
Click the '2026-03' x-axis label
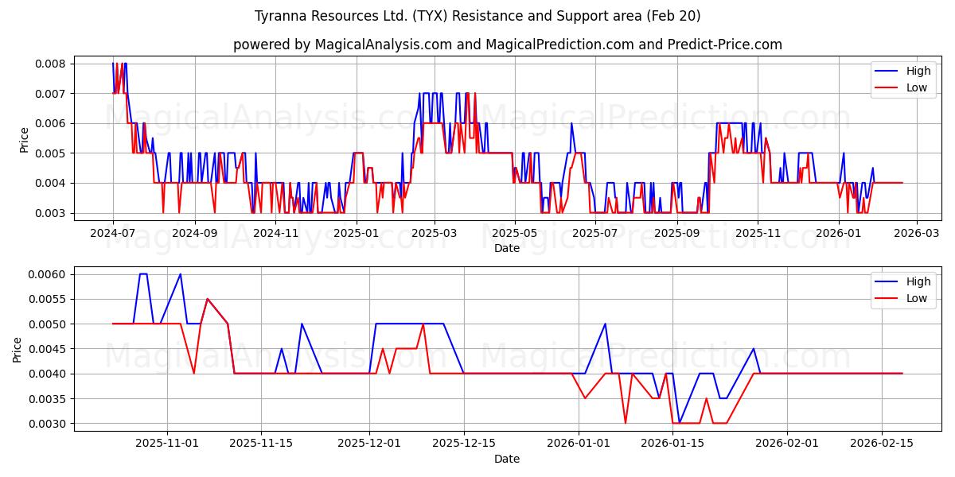point(917,234)
